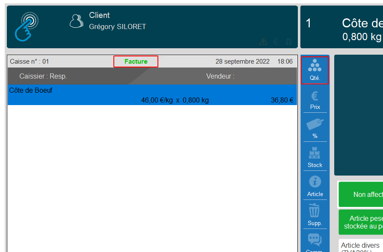Click the Côte de display panel at top right
The width and height of the screenshot is (383, 252).
click(x=342, y=27)
